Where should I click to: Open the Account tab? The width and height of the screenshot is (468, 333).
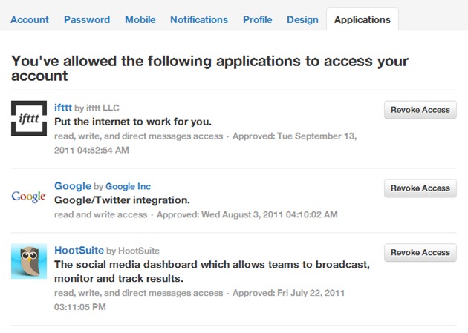tap(30, 20)
